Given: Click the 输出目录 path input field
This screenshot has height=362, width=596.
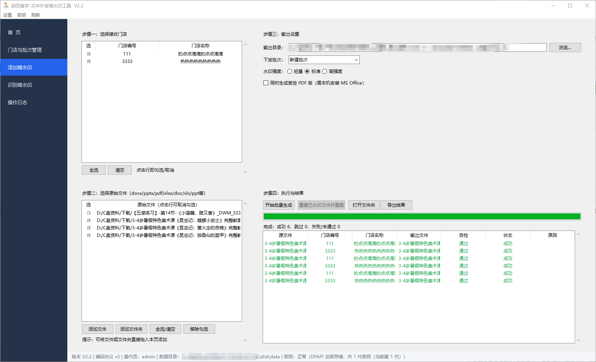Looking at the screenshot, I should coord(417,48).
